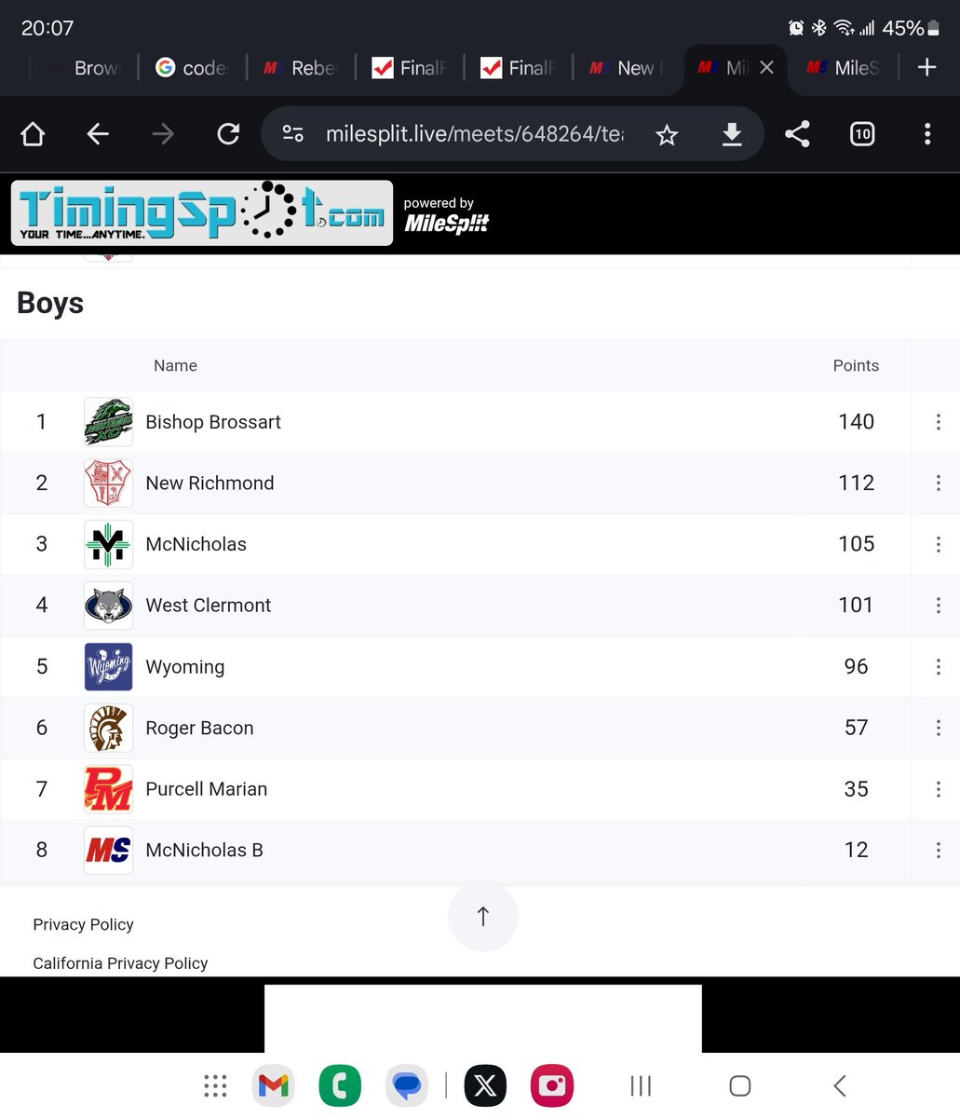Open Roger Bacon row options menu
Screen dimensions: 960x1118
938,728
